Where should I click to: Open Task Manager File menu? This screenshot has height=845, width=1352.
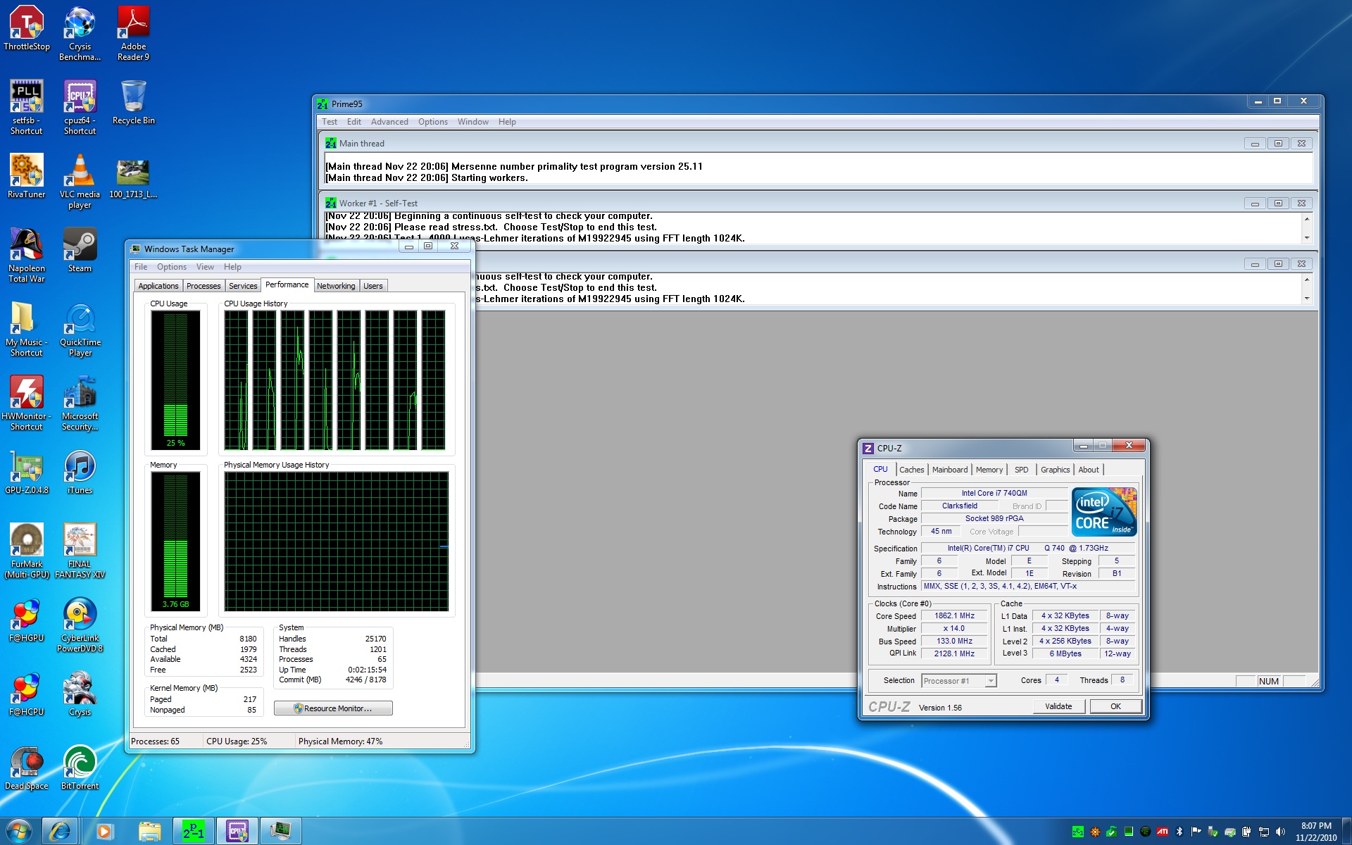pyautogui.click(x=141, y=267)
